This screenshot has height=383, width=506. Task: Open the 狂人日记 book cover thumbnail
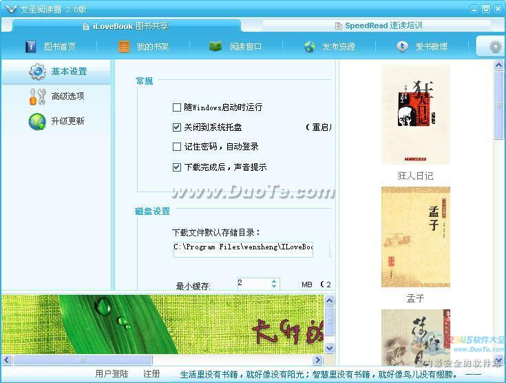(x=415, y=115)
